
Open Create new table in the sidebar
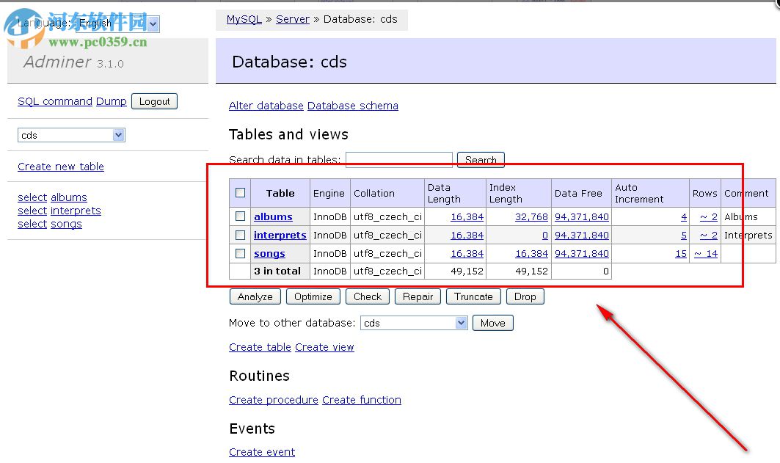[x=61, y=167]
